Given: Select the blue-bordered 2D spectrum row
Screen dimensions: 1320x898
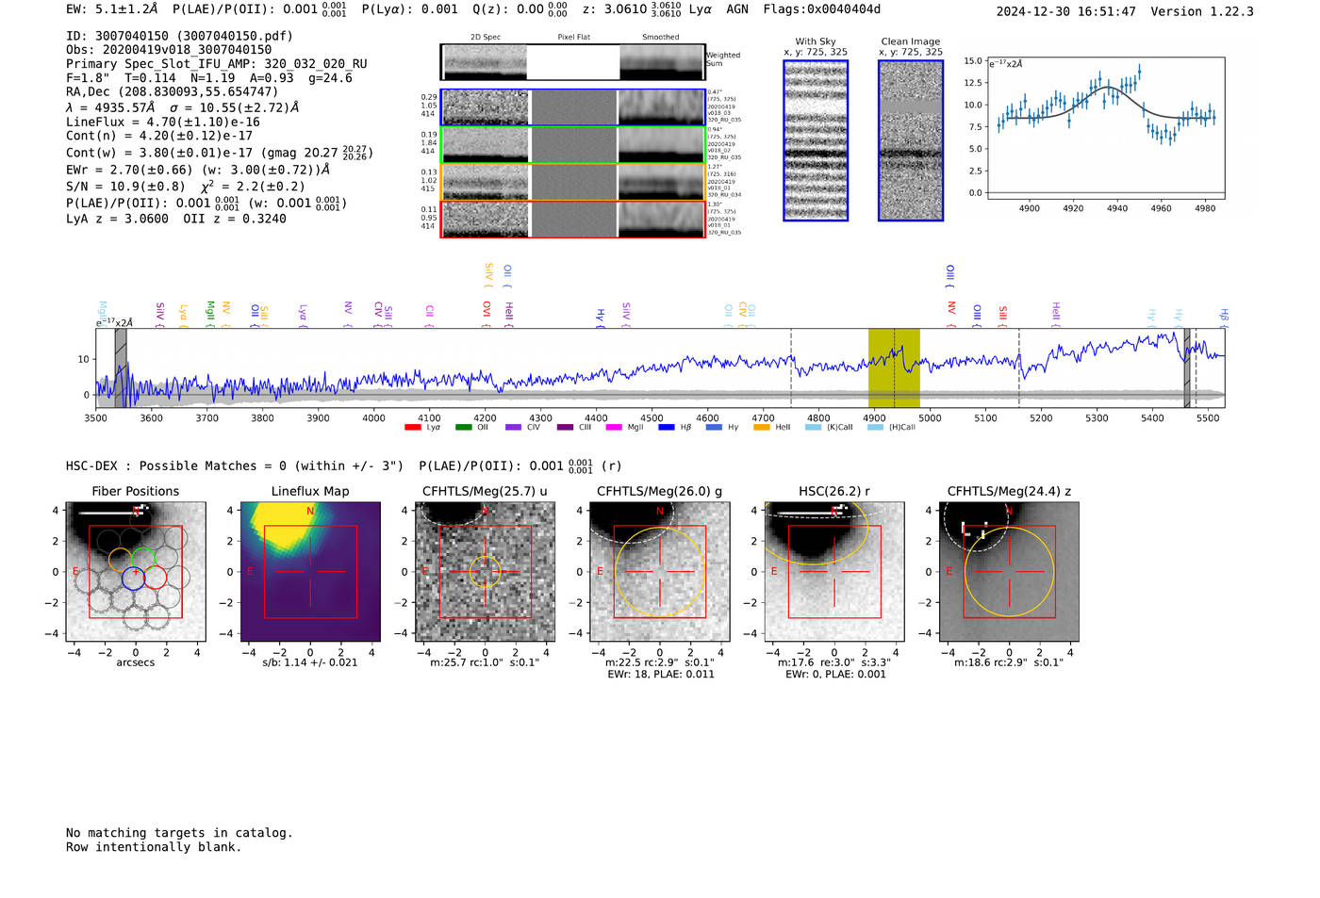Looking at the screenshot, I should [x=573, y=107].
